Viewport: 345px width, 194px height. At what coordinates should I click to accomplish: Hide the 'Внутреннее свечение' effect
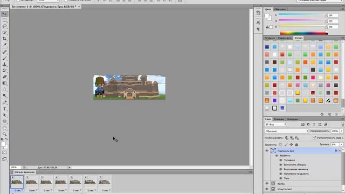pyautogui.click(x=281, y=169)
